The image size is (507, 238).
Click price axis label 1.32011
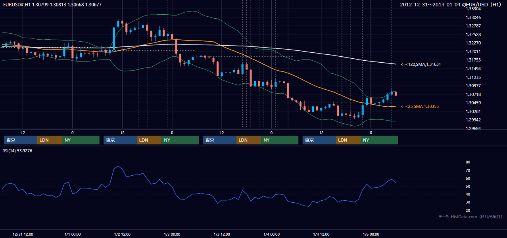pos(473,52)
